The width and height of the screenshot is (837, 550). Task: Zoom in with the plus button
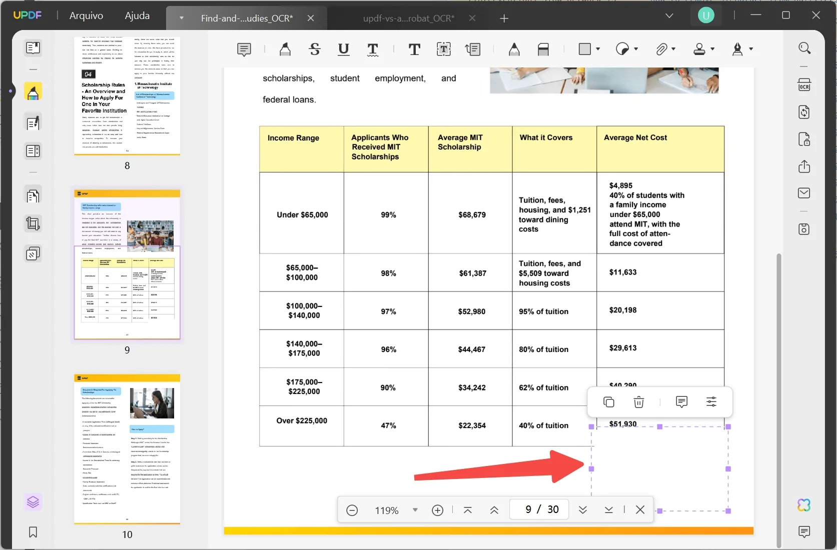[x=438, y=510]
